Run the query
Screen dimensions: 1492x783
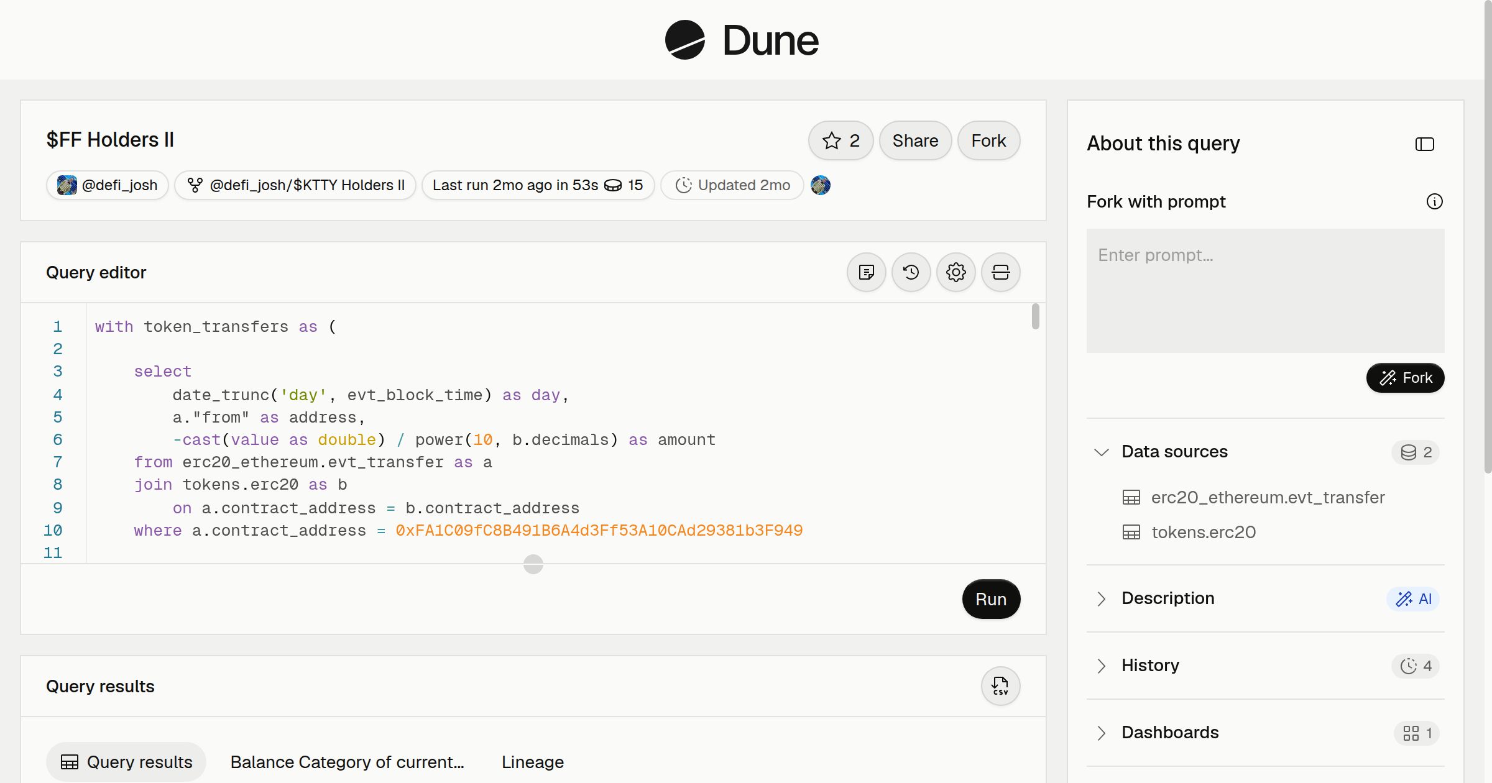point(991,599)
